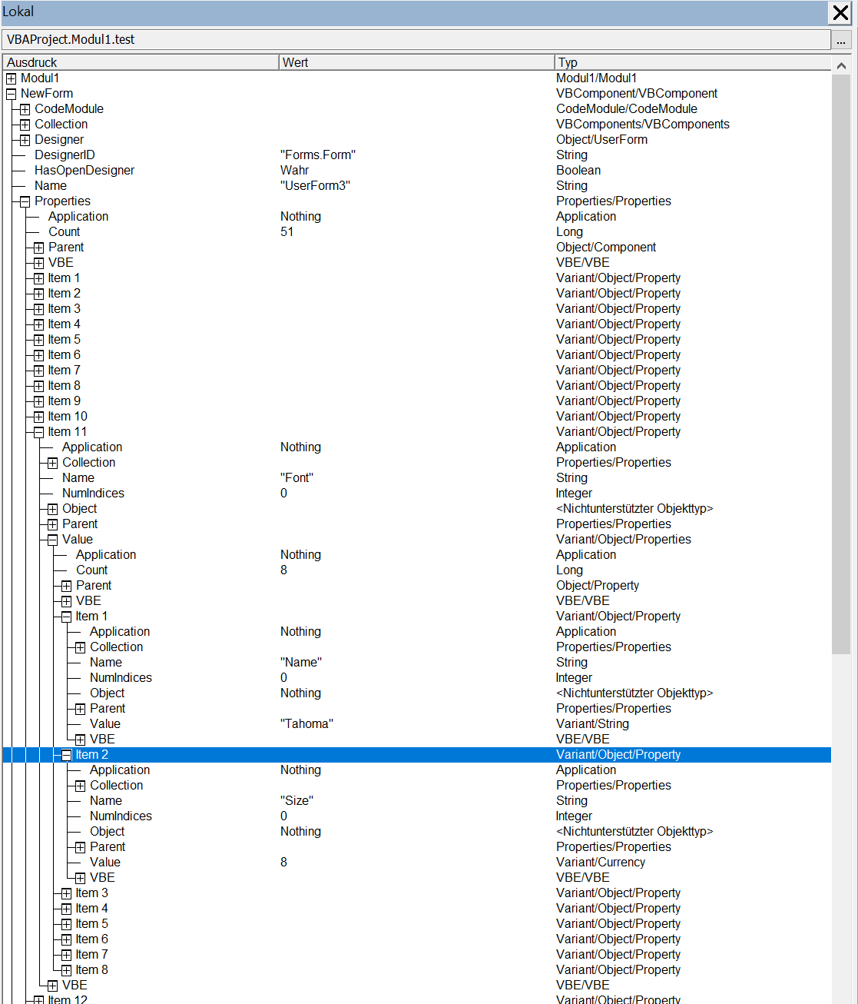Click the scrollbar up arrow

841,66
